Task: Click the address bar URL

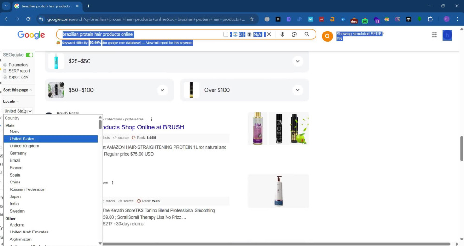Action: click(146, 19)
